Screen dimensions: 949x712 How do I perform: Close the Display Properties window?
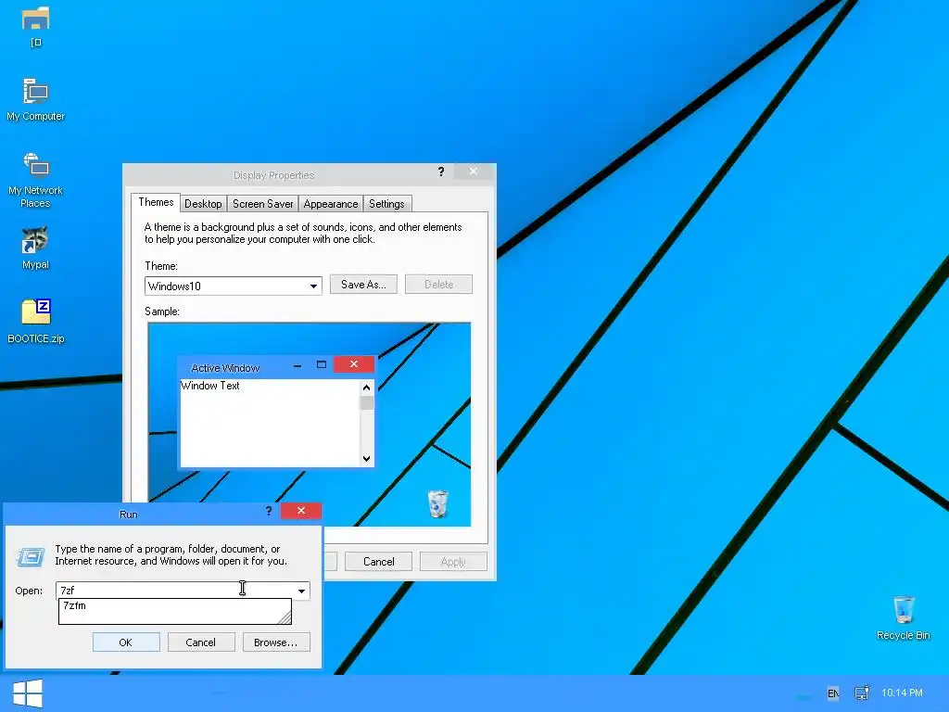[x=474, y=172]
